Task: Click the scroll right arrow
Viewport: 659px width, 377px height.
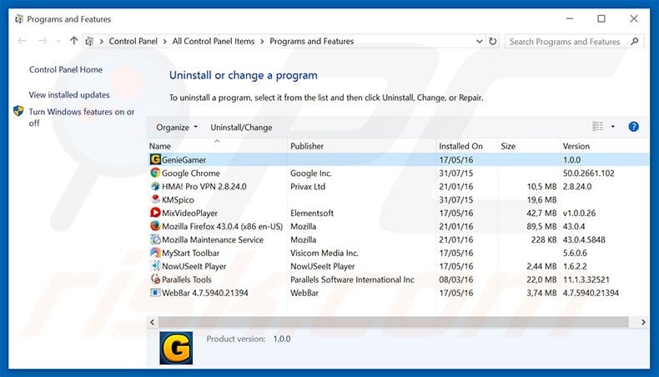Action: pyautogui.click(x=643, y=322)
